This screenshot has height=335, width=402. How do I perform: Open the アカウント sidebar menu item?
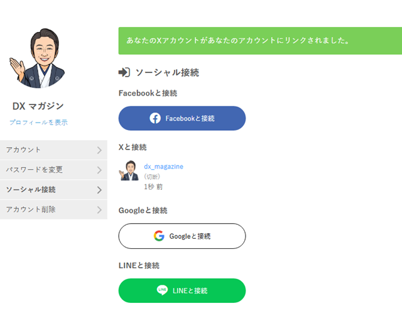(x=24, y=150)
